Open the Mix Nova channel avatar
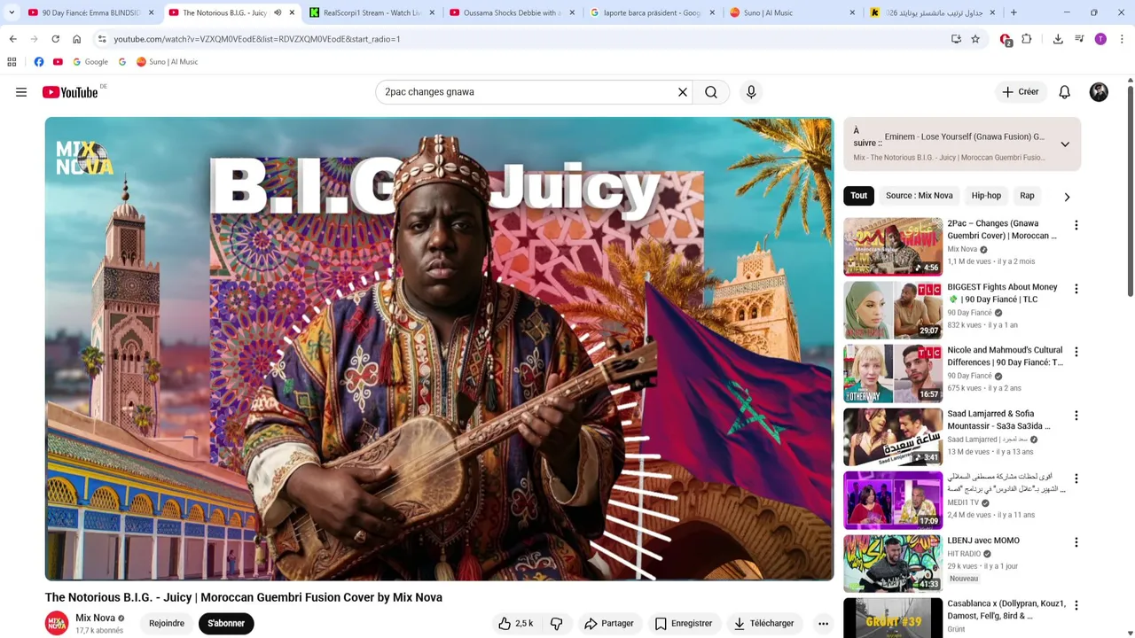This screenshot has height=638, width=1135. (57, 624)
